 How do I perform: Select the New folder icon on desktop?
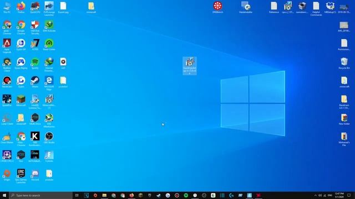point(344,119)
